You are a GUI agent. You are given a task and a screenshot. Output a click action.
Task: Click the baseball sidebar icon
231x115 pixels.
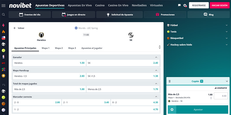(3, 110)
